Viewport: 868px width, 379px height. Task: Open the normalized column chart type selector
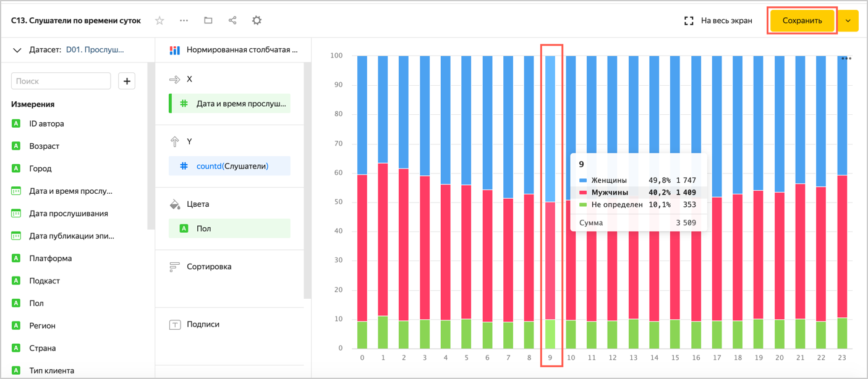click(234, 50)
